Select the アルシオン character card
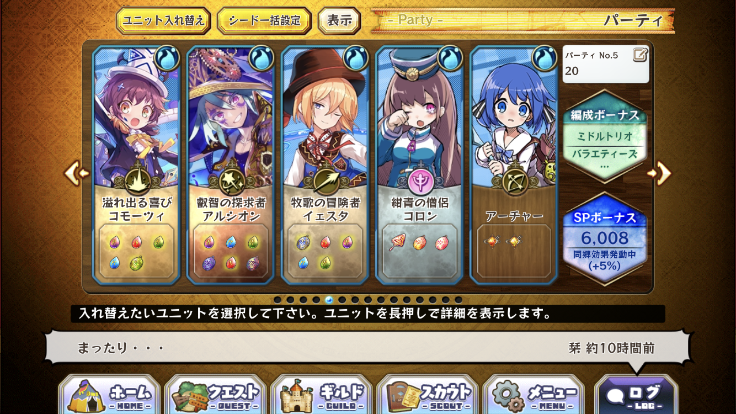Image resolution: width=736 pixels, height=414 pixels. [x=231, y=165]
